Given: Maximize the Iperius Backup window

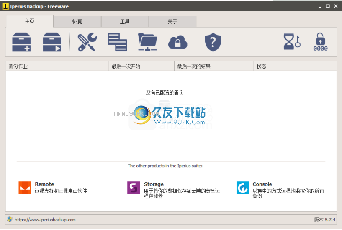Looking at the screenshot, I should point(328,6).
